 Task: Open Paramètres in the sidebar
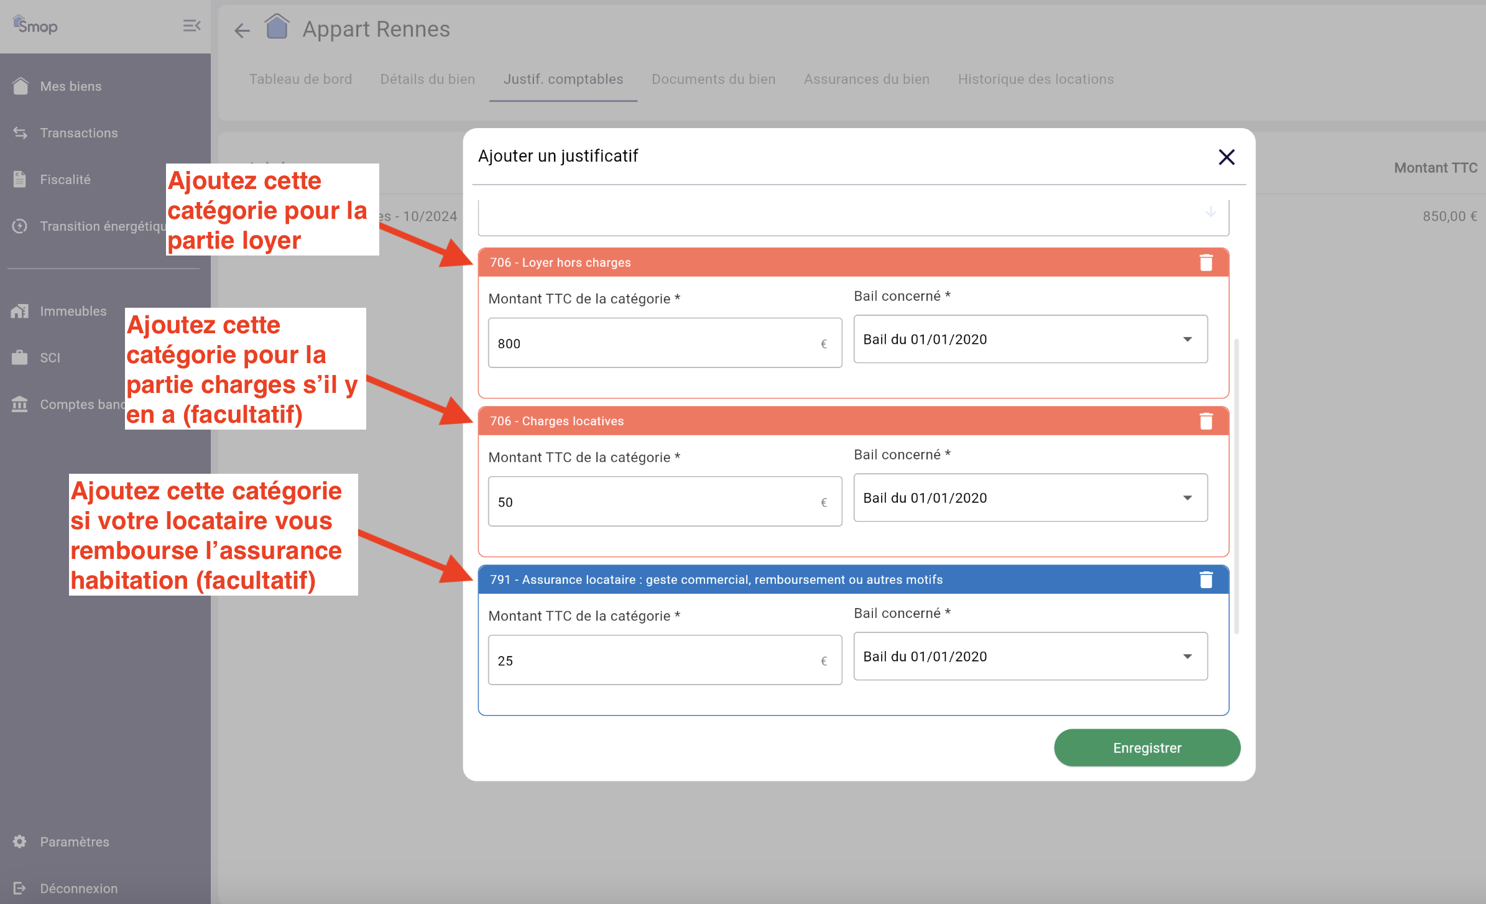pyautogui.click(x=74, y=842)
